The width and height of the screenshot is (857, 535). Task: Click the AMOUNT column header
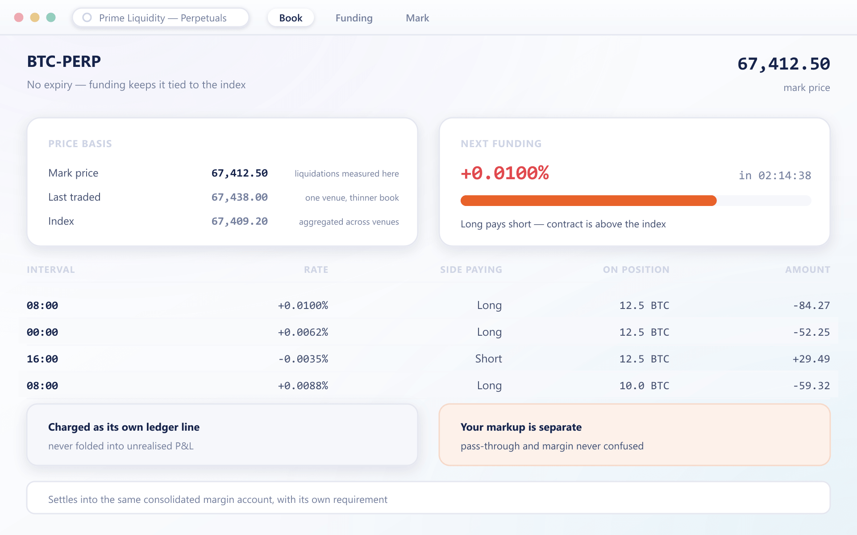coord(807,270)
